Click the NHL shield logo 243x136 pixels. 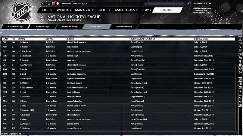[22, 12]
